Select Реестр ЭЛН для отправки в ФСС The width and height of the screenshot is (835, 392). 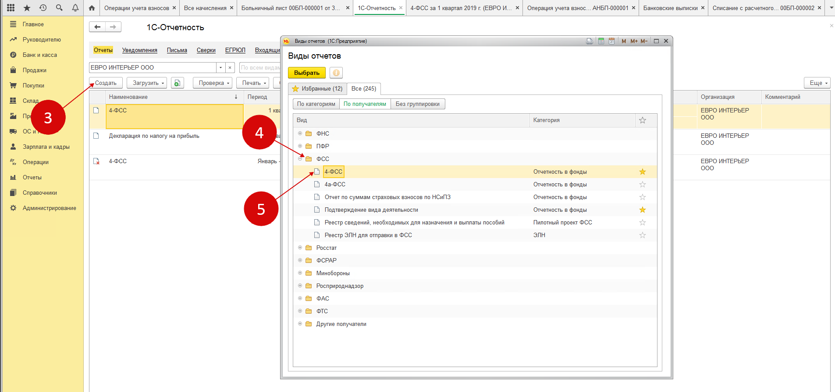[x=368, y=235]
